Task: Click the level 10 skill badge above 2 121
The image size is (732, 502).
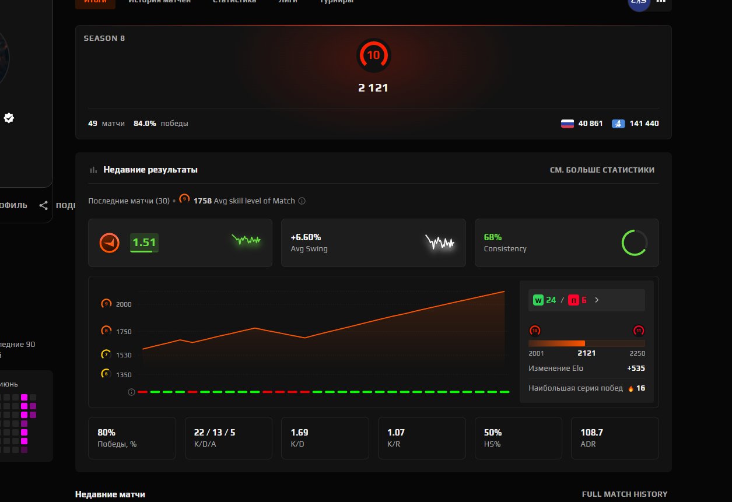Action: pos(373,56)
